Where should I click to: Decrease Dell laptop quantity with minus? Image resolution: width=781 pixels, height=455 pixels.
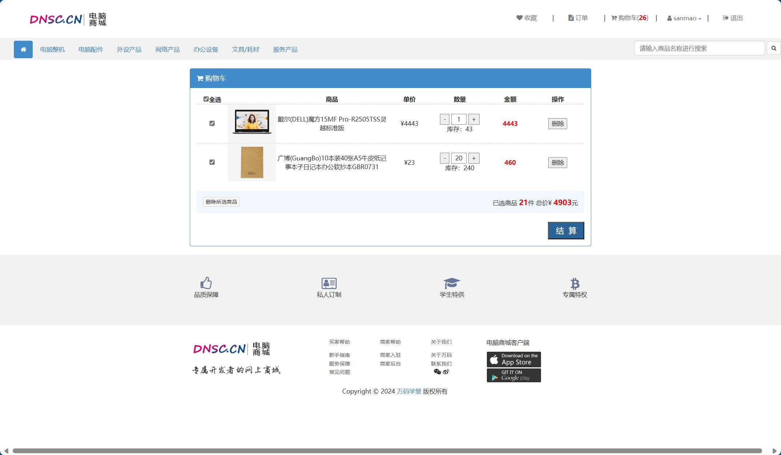(445, 119)
